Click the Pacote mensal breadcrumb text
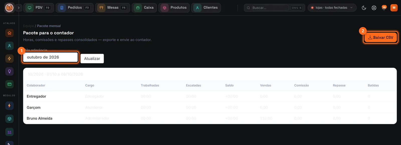 [49, 26]
